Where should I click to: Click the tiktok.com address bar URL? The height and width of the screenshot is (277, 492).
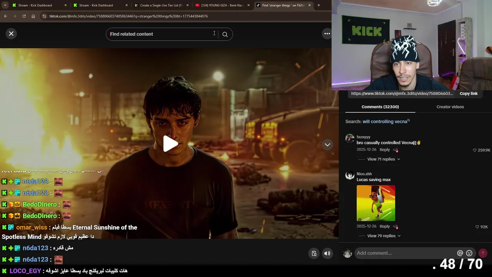(x=128, y=16)
